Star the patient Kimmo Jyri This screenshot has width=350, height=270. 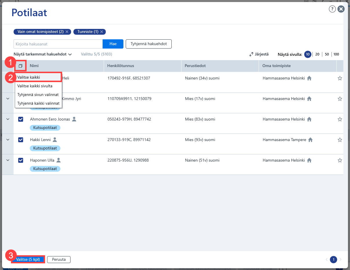point(340,99)
